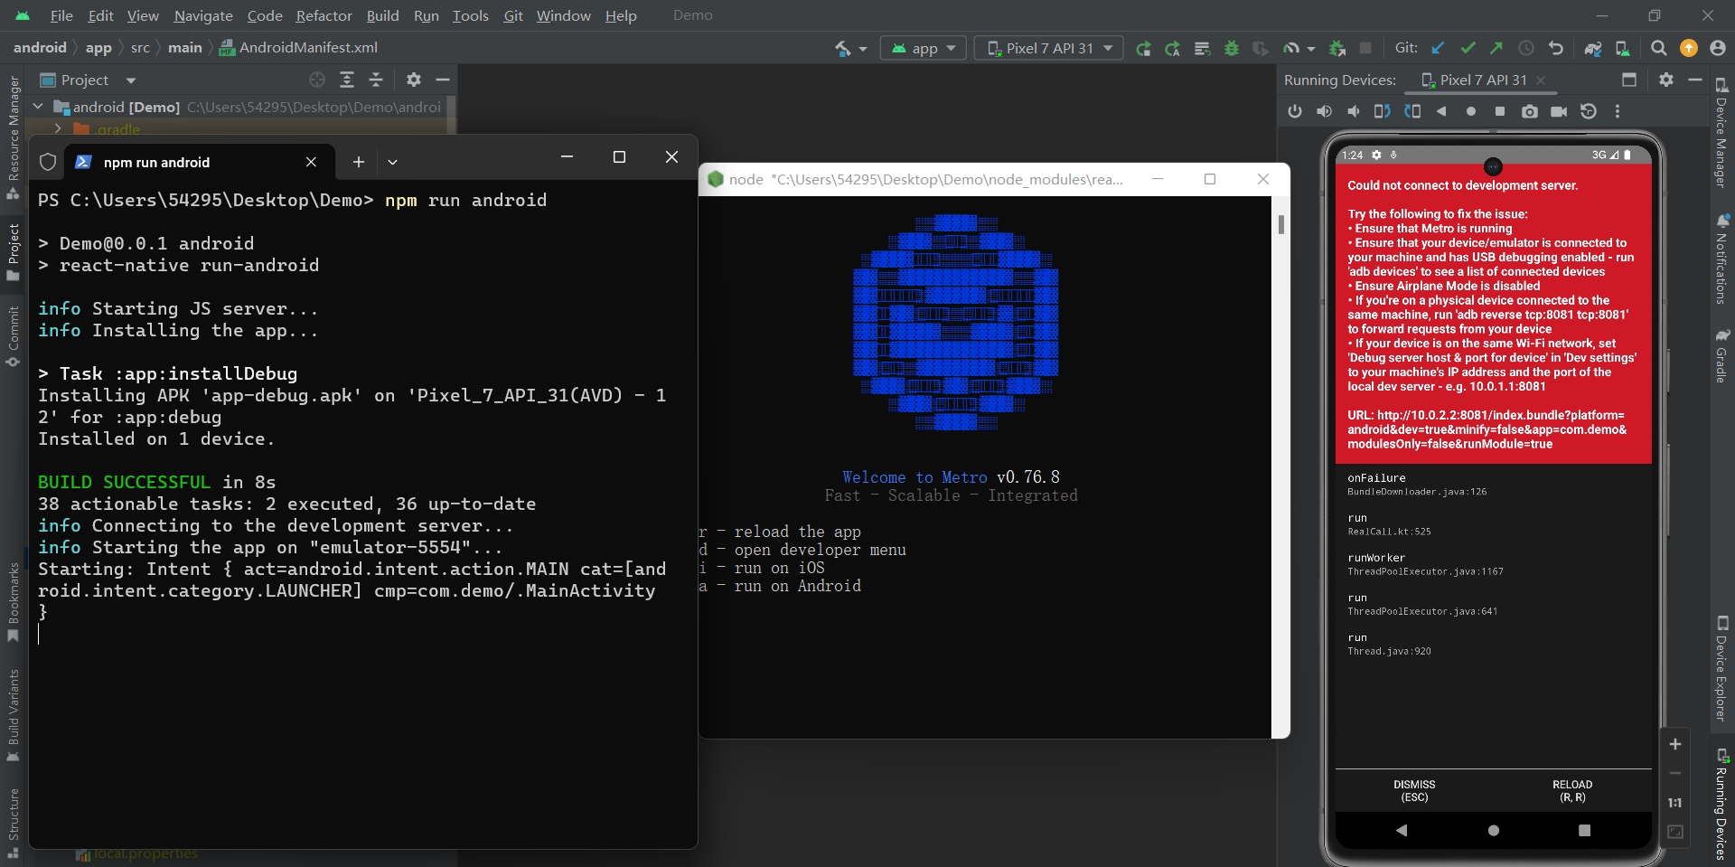Open the Build hammer dropdown arrow
Screen dimensions: 1735x867
(x=863, y=49)
